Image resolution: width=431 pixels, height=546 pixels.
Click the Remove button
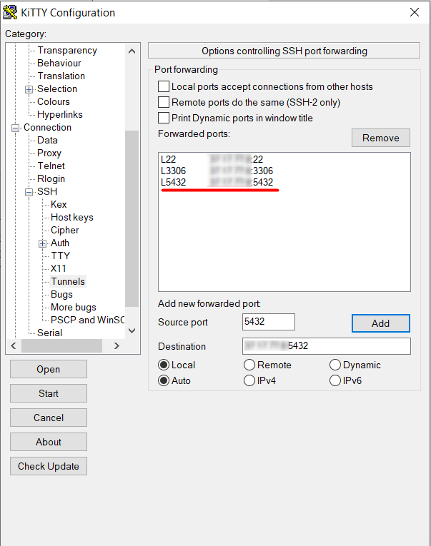[381, 138]
